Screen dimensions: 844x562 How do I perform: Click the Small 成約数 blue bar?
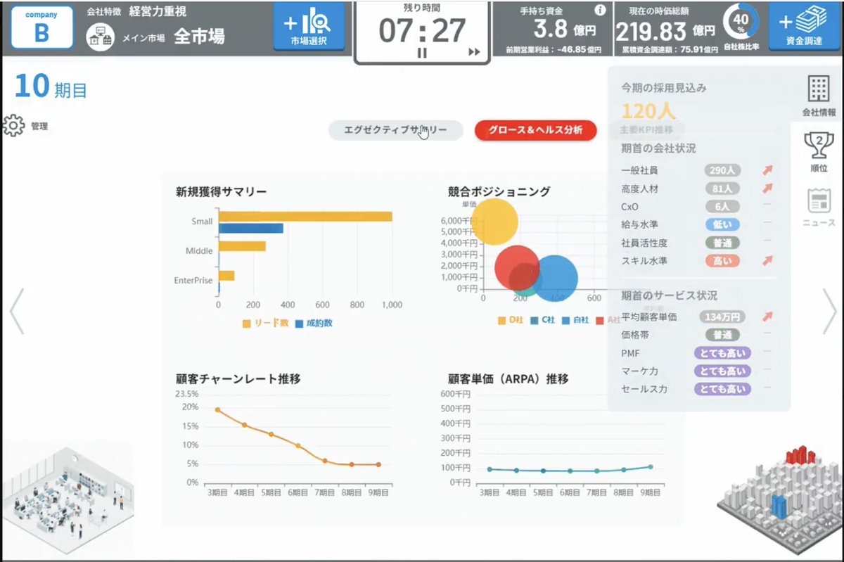pyautogui.click(x=251, y=228)
